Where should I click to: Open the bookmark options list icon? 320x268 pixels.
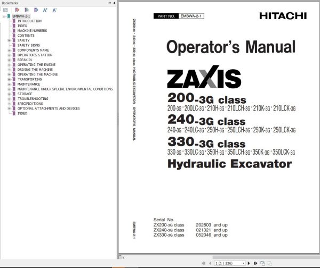pos(5,10)
